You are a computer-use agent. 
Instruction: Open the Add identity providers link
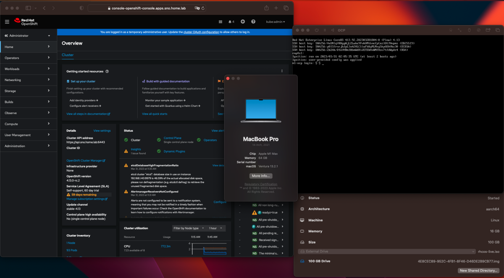point(84,101)
